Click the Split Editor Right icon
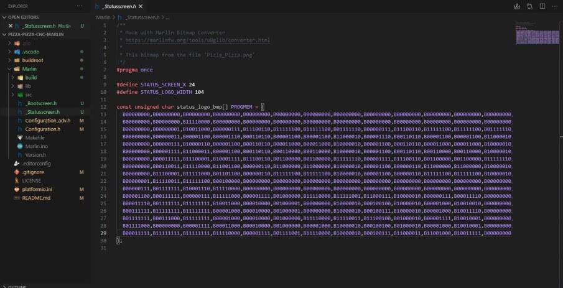This screenshot has width=563, height=288. click(x=542, y=6)
